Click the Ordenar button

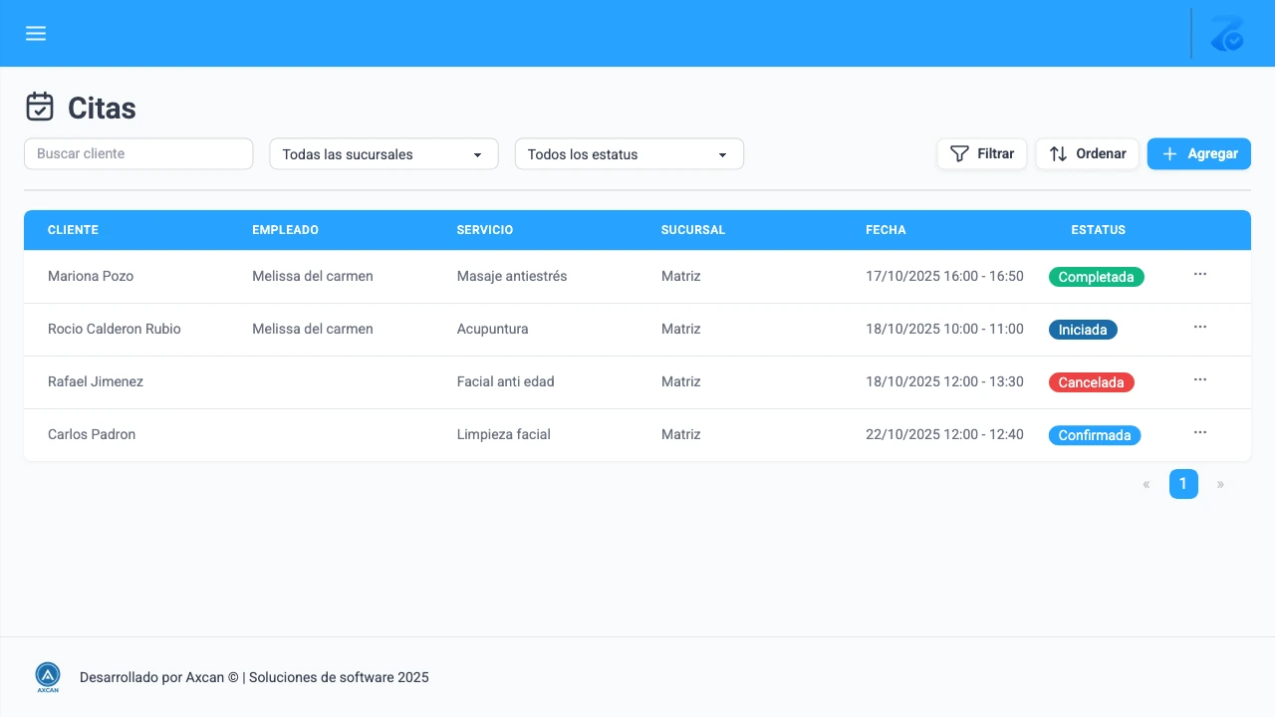(1087, 153)
